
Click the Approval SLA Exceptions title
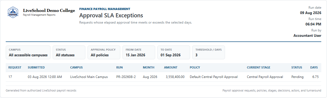(111, 15)
